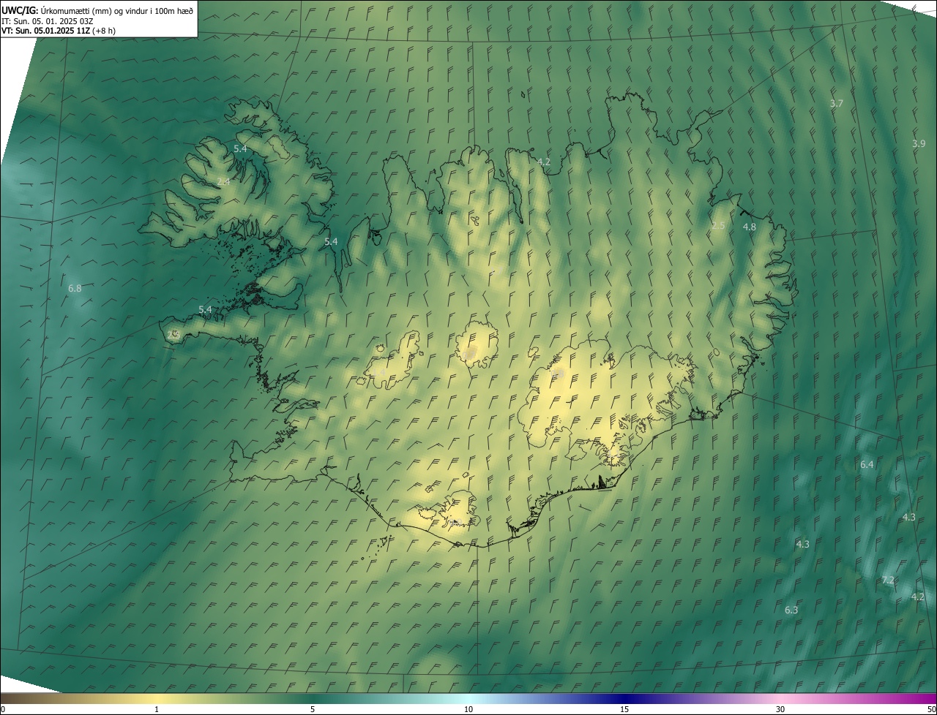Click the dark navy segment of the colour bar
This screenshot has width=937, height=715.
coord(624,699)
